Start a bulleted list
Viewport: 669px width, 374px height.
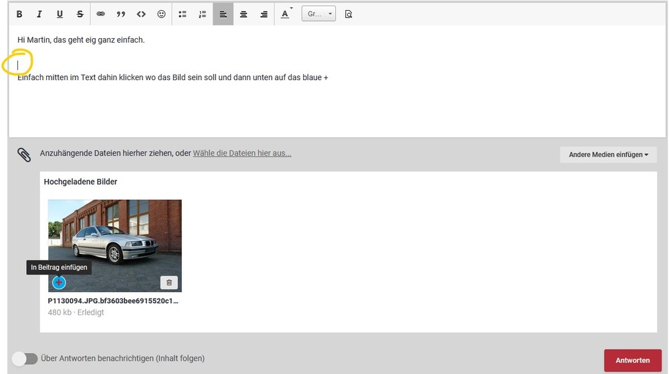[x=183, y=14]
